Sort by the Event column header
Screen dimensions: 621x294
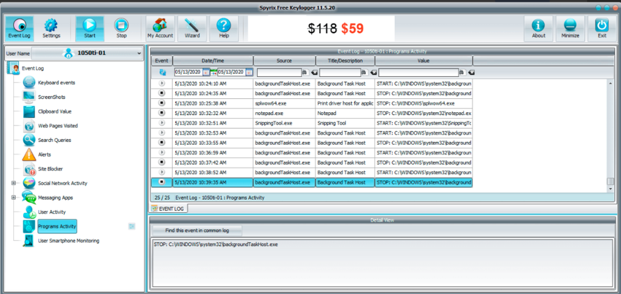click(x=161, y=61)
